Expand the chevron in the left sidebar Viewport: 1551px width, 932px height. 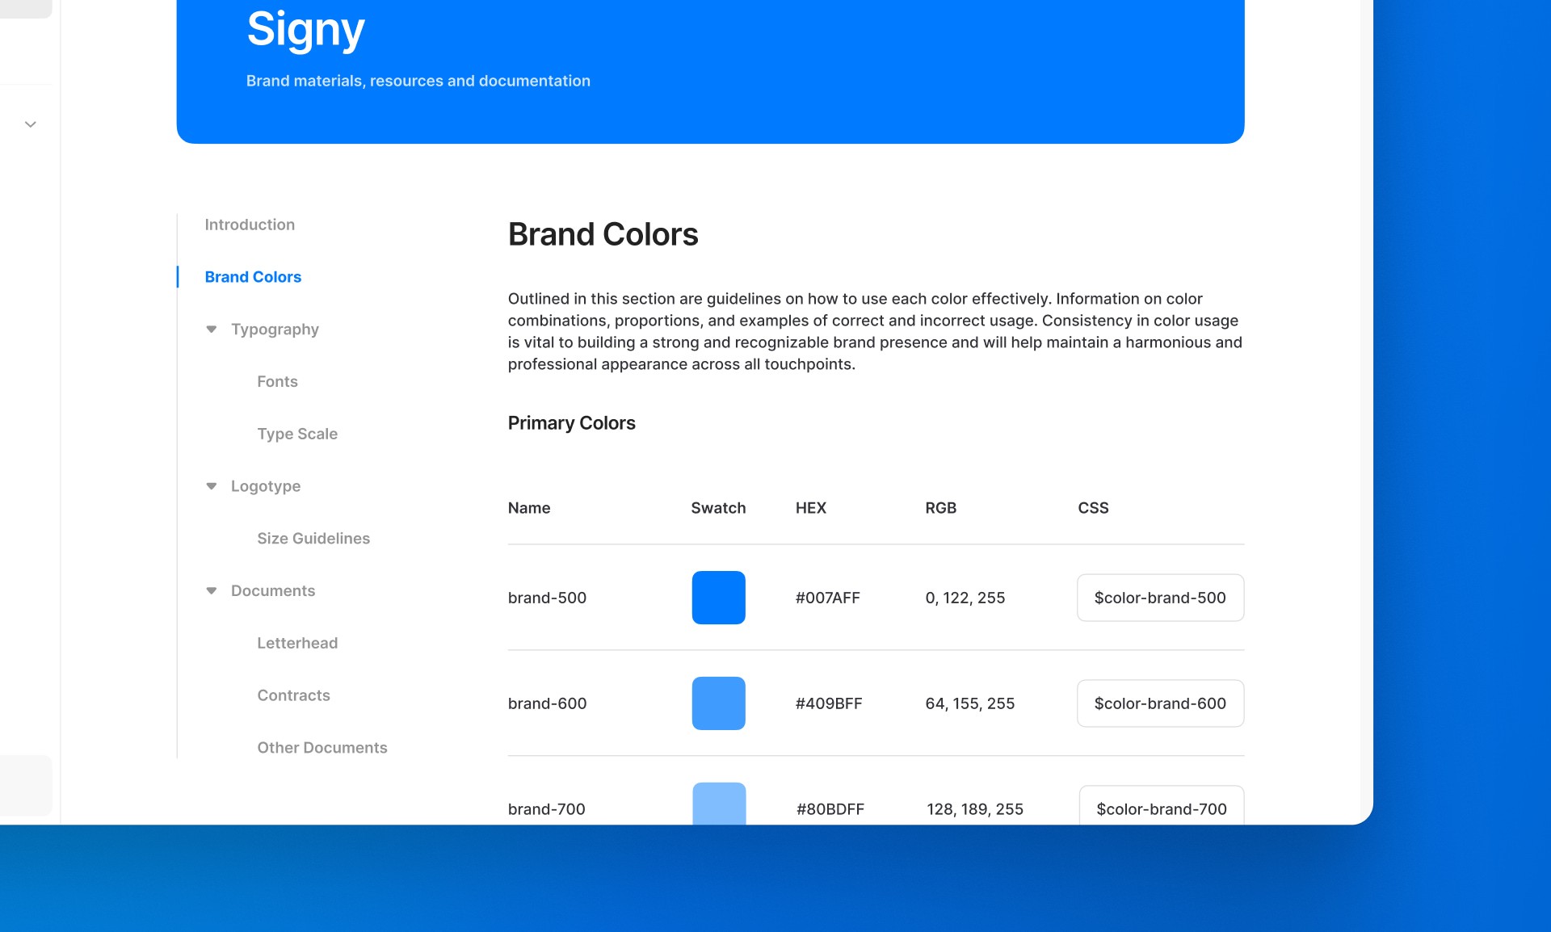30,124
